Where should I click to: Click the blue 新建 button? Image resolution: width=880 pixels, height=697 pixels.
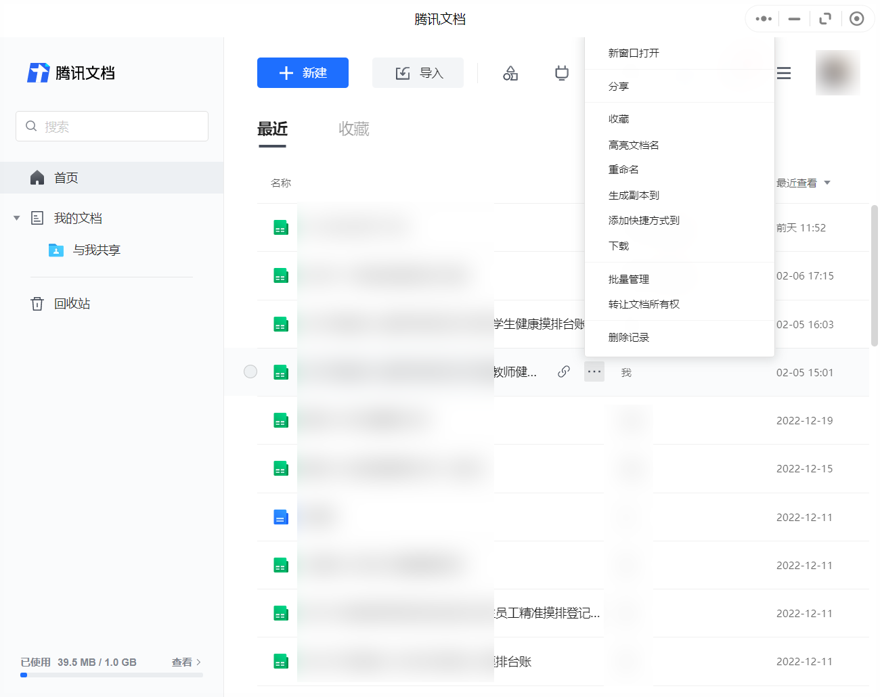[303, 72]
